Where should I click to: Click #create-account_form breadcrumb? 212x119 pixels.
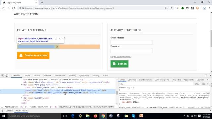[39, 107]
